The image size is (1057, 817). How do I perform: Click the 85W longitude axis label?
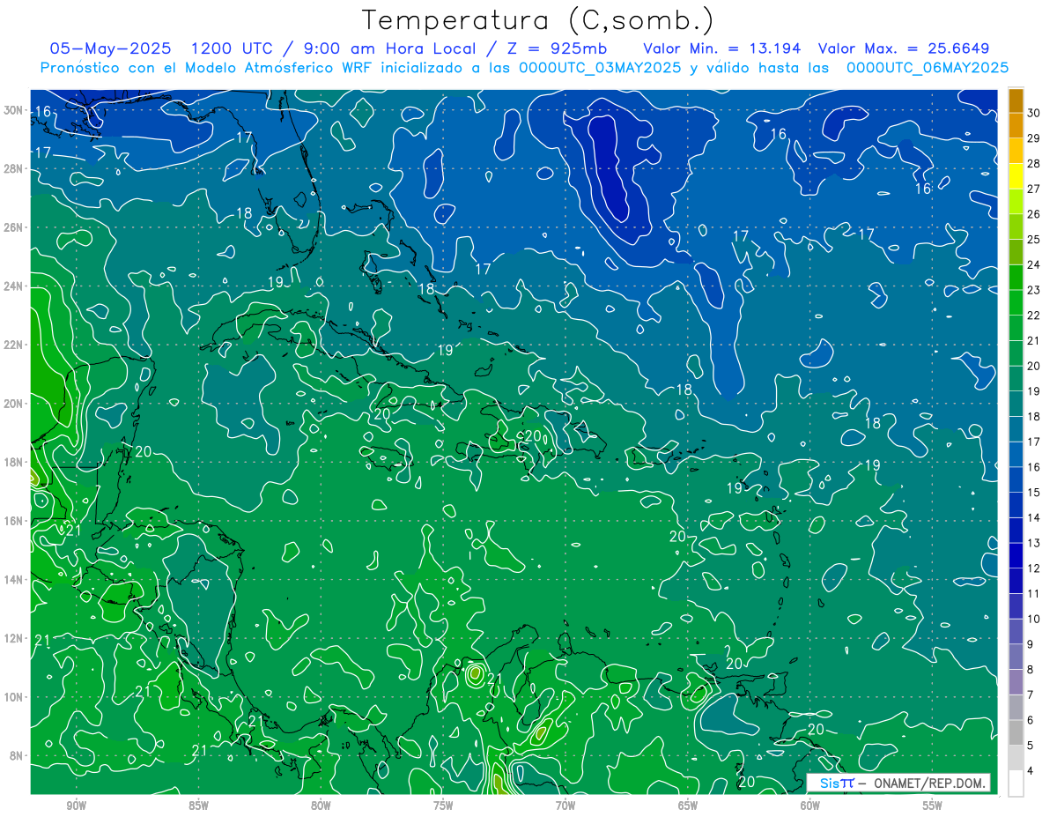point(198,806)
